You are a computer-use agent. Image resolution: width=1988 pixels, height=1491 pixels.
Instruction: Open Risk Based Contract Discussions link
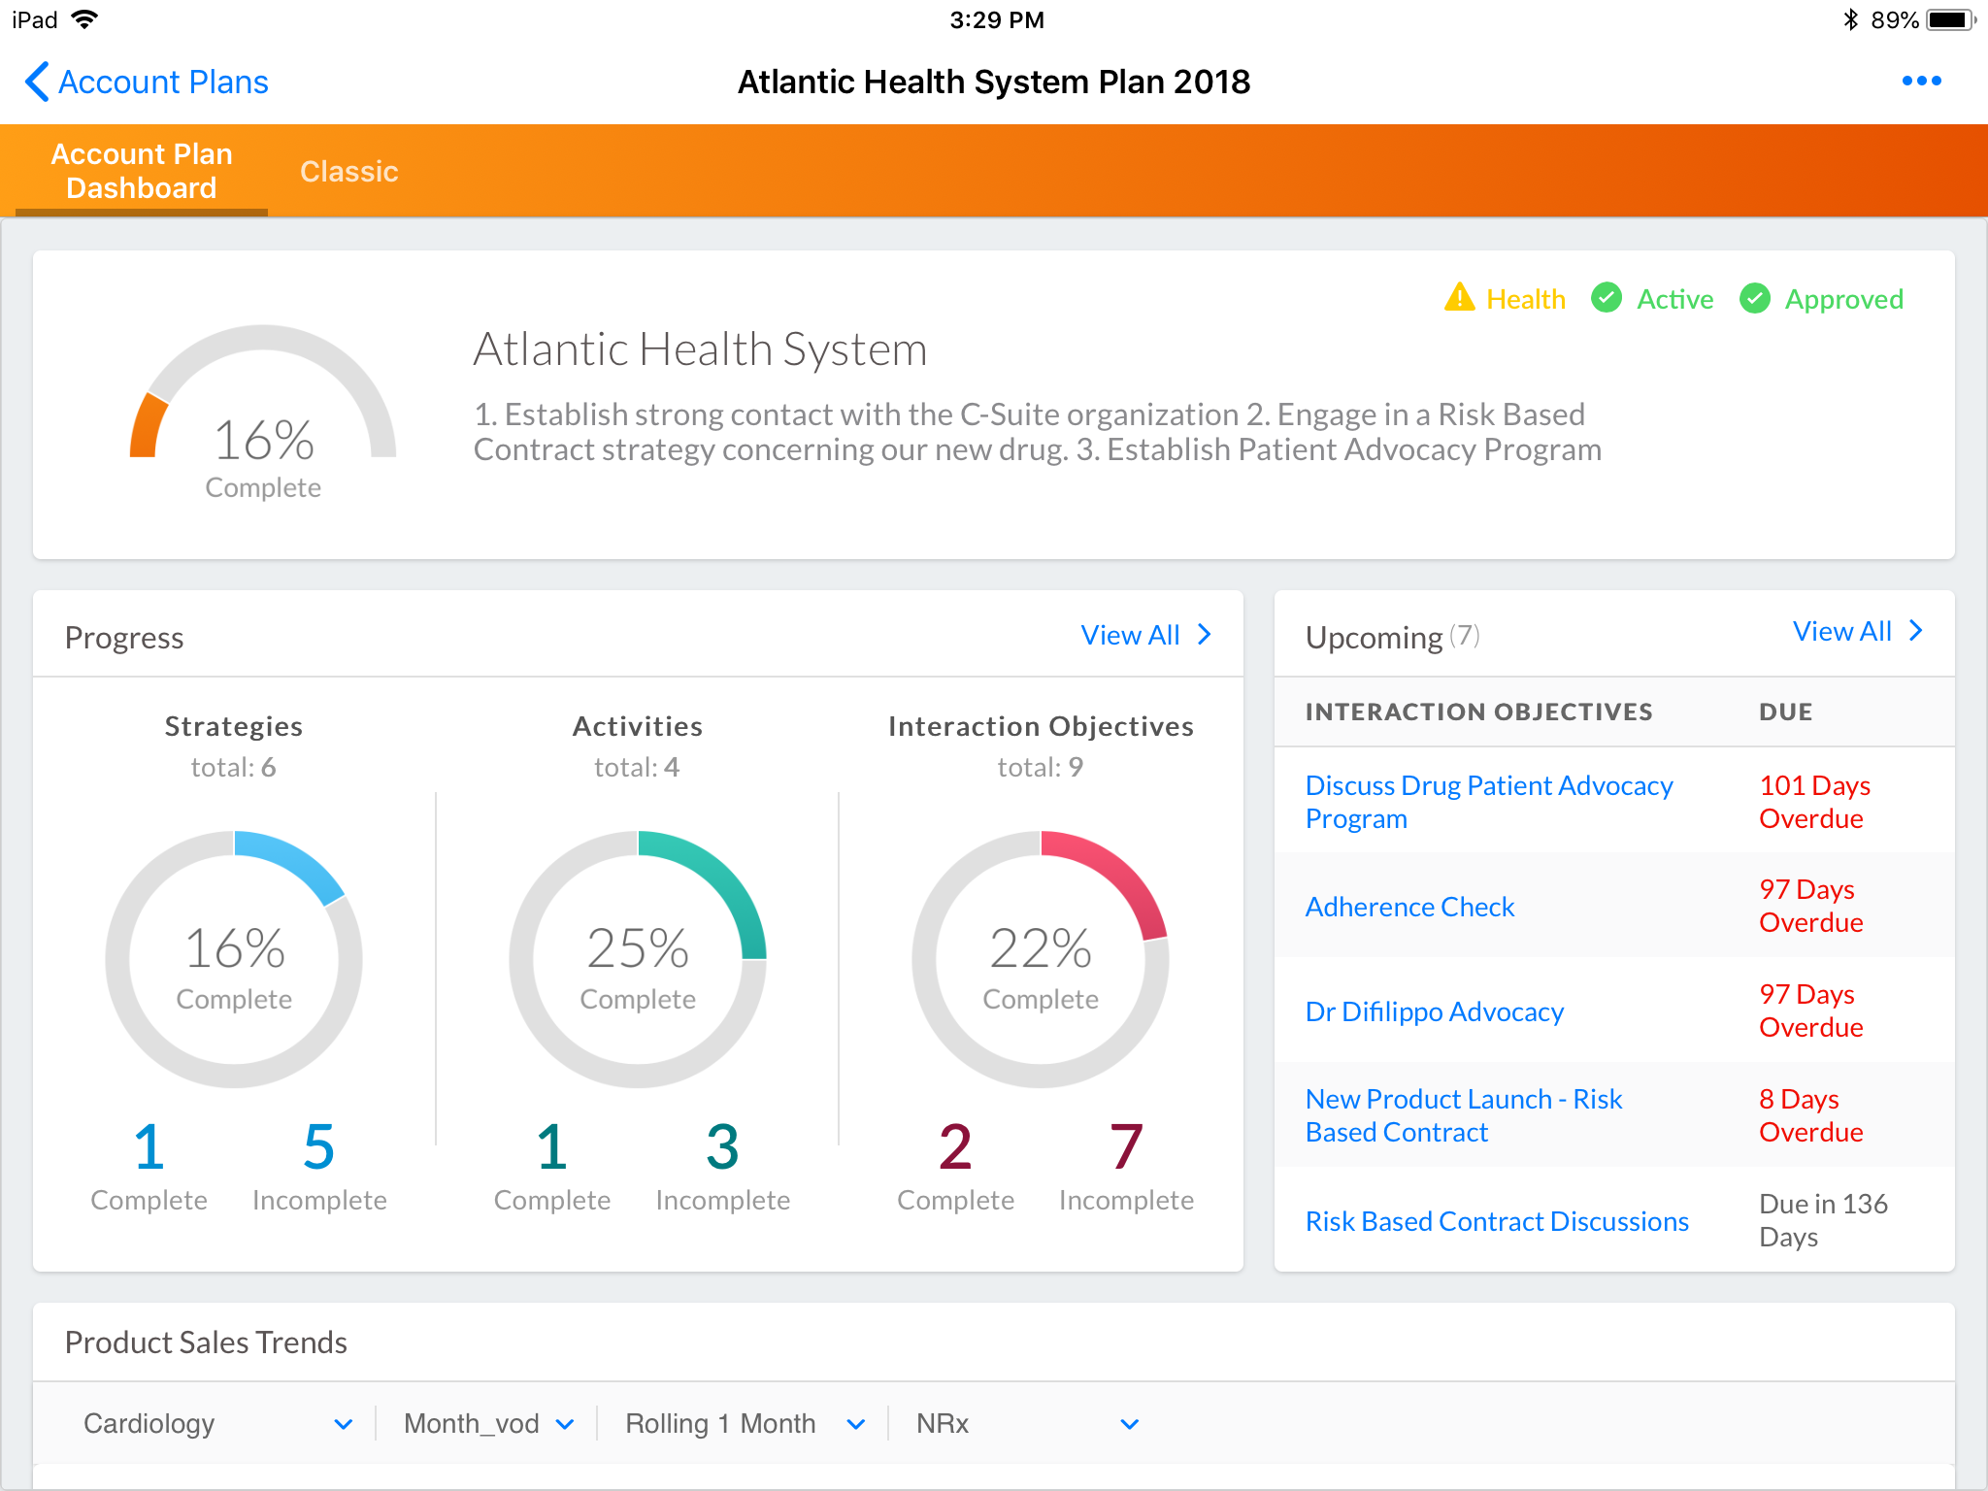tap(1497, 1221)
